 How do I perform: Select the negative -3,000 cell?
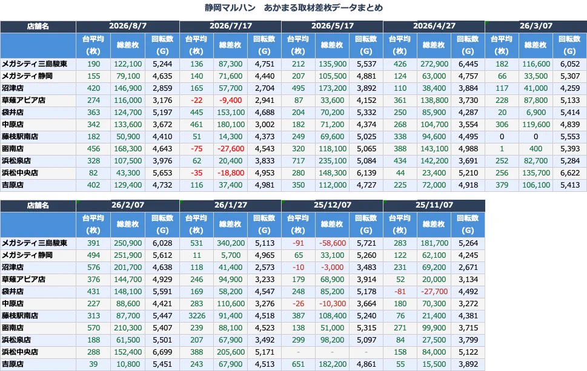tap(333, 268)
